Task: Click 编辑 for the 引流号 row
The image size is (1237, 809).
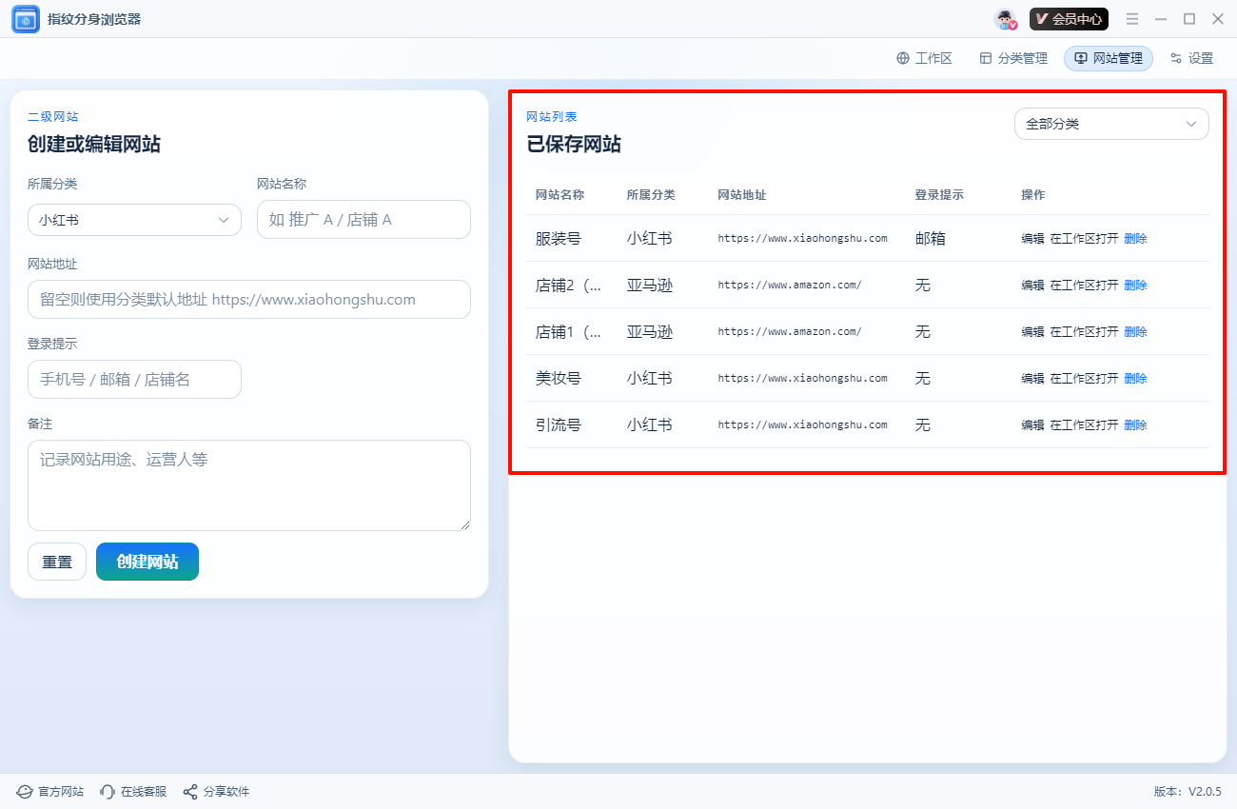Action: pos(1032,425)
